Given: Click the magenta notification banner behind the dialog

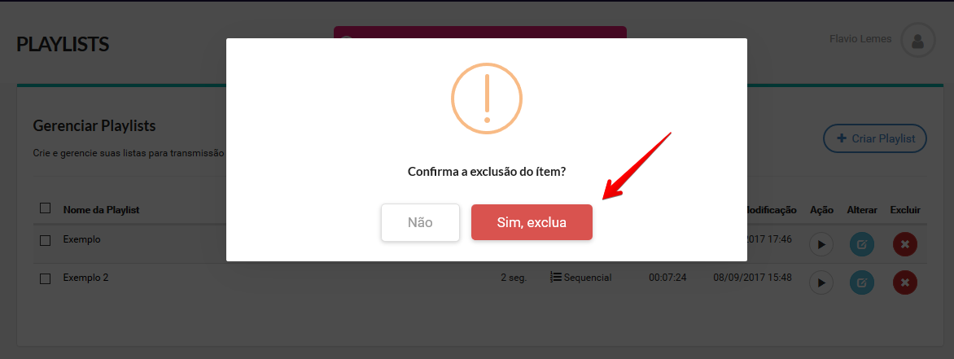Looking at the screenshot, I should click(x=480, y=33).
